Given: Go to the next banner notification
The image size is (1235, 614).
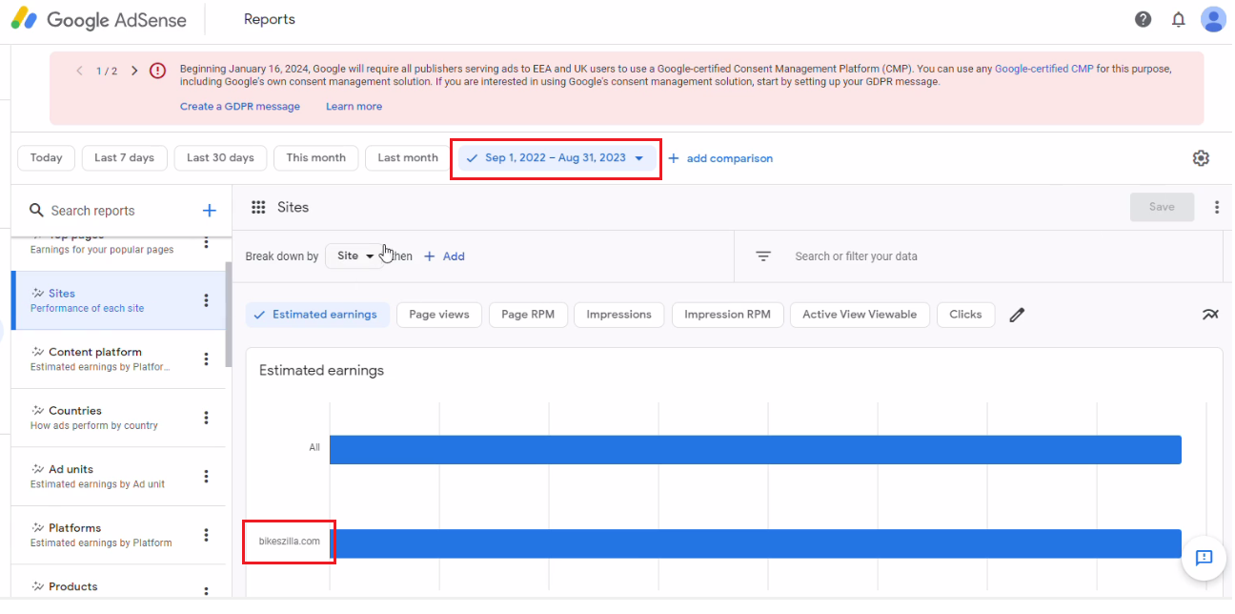Looking at the screenshot, I should tap(134, 71).
